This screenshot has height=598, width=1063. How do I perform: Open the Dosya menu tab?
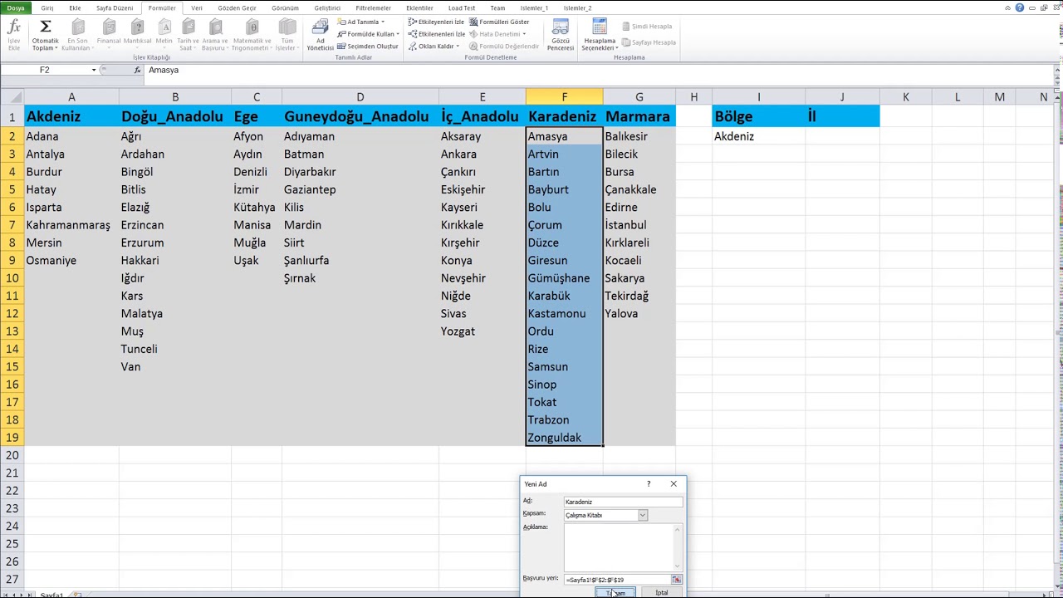tap(16, 7)
